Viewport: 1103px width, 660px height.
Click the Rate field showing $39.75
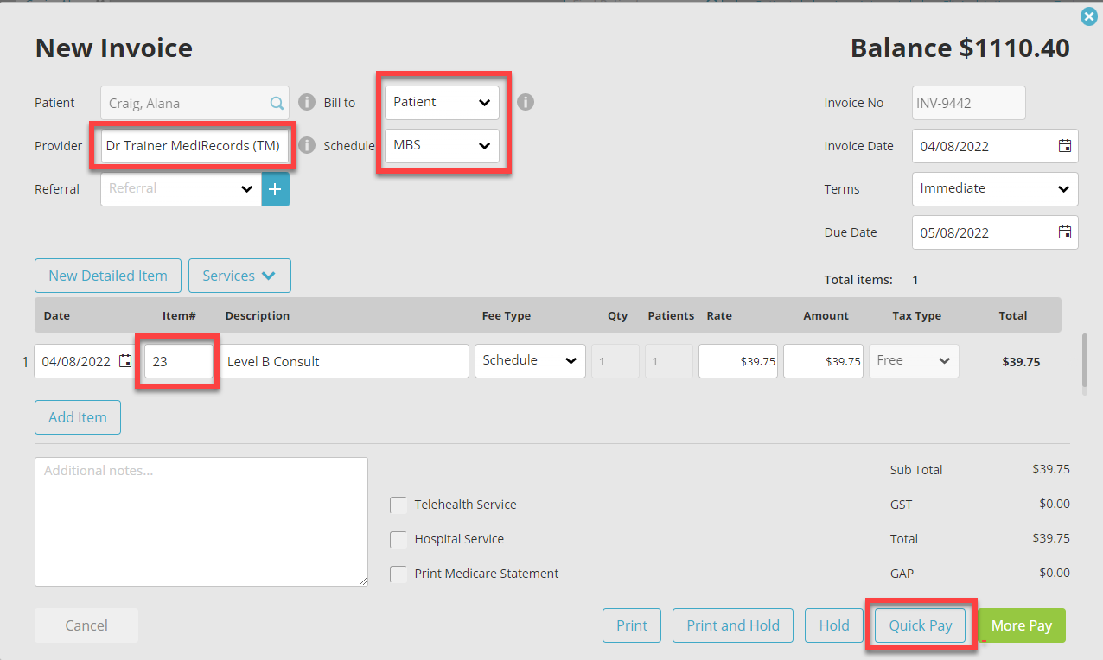point(738,361)
